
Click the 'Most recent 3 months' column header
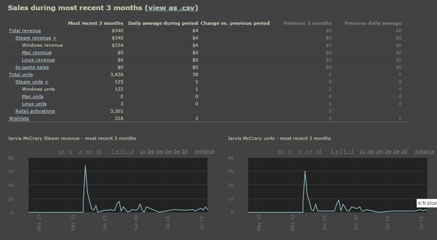96,23
